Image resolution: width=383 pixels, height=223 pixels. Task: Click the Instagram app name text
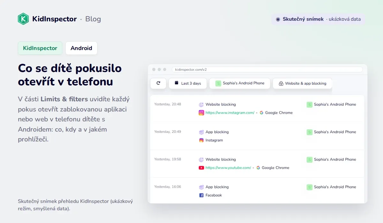coord(214,140)
